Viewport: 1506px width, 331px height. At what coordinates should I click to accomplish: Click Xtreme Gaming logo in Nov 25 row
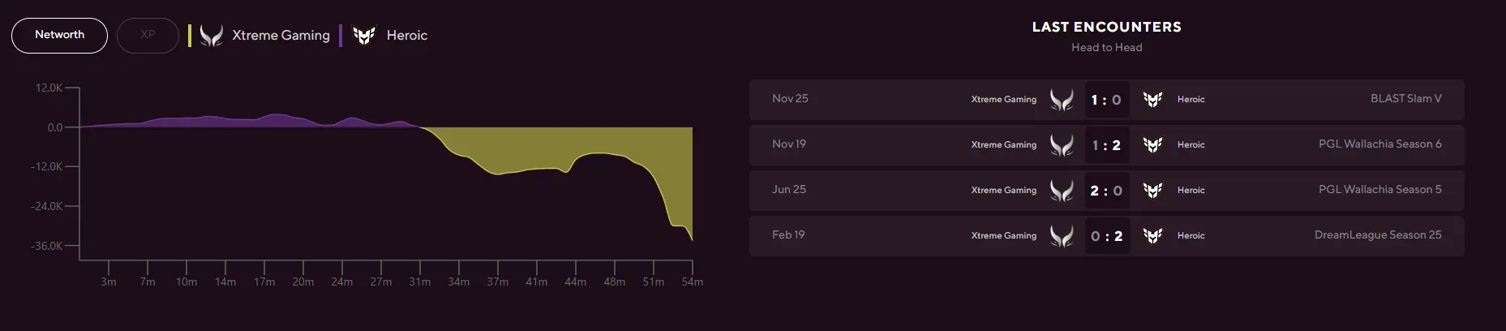pyautogui.click(x=1062, y=100)
